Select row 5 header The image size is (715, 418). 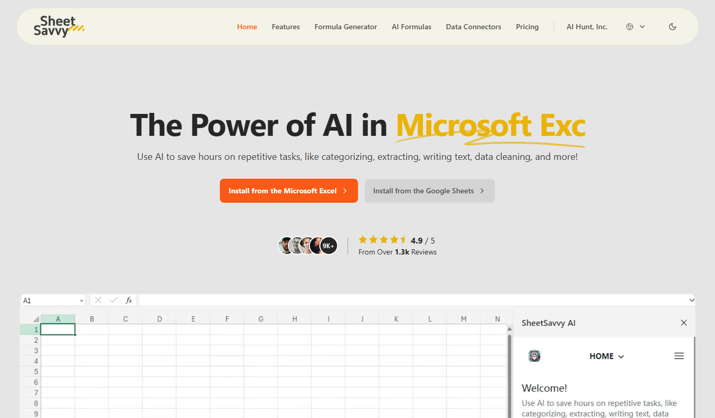30,371
